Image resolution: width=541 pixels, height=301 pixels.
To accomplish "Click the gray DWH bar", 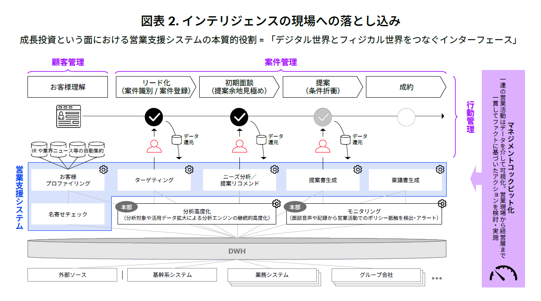I will pos(237,251).
